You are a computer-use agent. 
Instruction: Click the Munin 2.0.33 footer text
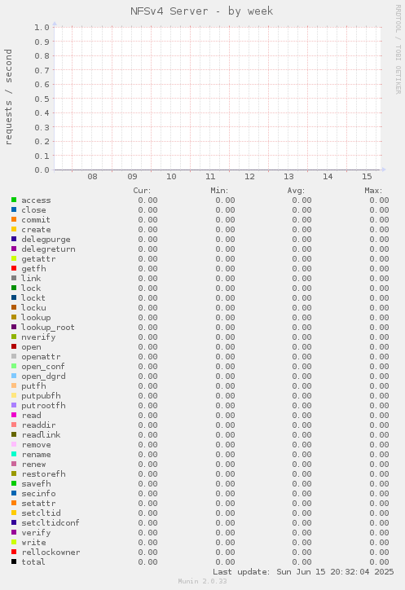[202, 581]
